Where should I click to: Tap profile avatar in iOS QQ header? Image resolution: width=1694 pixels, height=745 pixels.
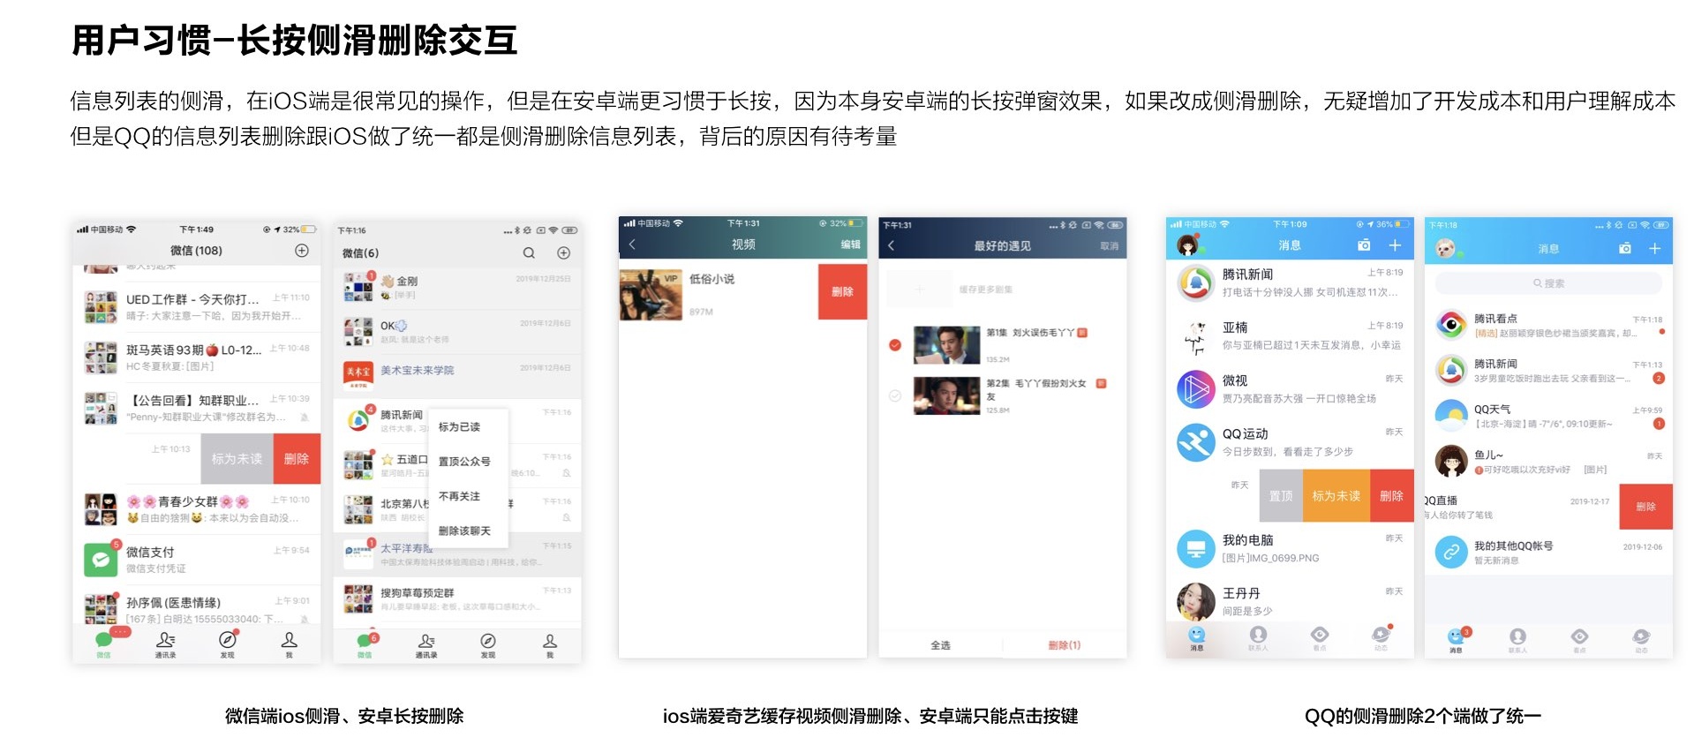coord(1187,245)
